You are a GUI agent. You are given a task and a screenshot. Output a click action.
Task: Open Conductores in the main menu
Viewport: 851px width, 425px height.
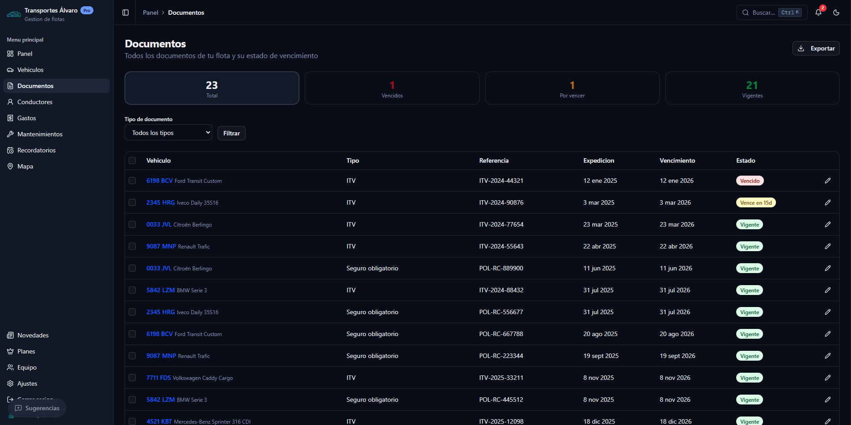tap(35, 102)
